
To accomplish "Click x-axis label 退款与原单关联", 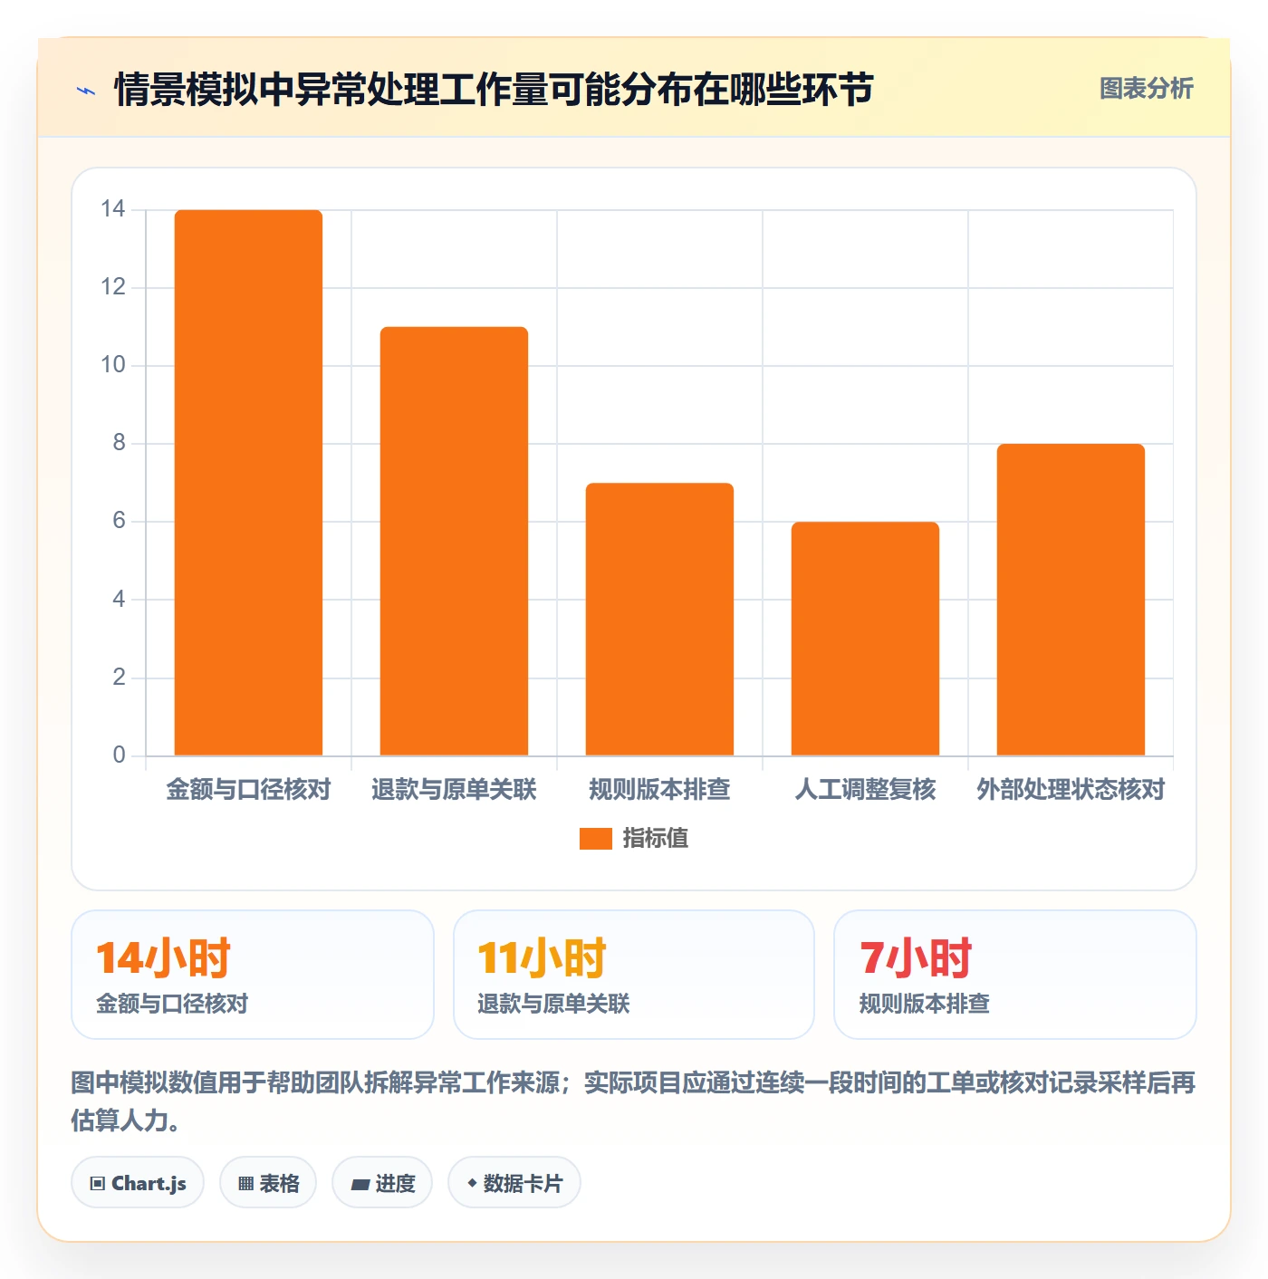I will [454, 790].
